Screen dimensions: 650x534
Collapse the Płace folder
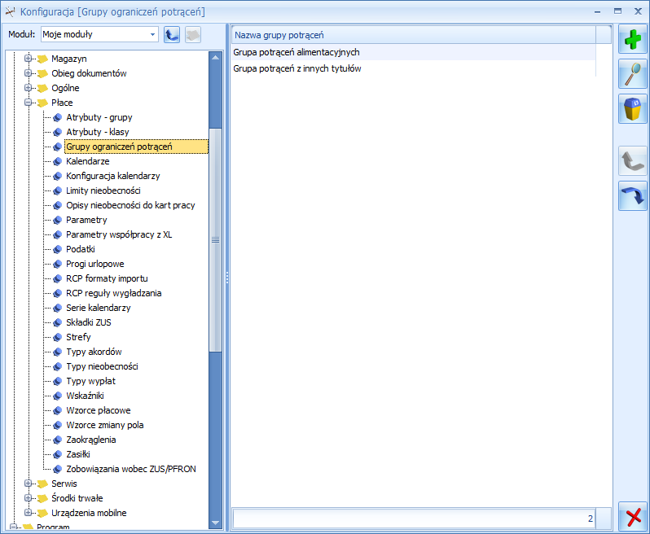tap(28, 103)
